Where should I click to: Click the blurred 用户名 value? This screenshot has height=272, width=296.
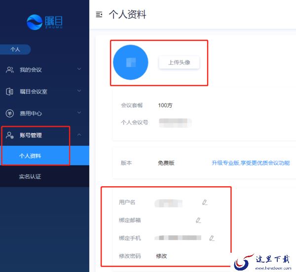169,203
